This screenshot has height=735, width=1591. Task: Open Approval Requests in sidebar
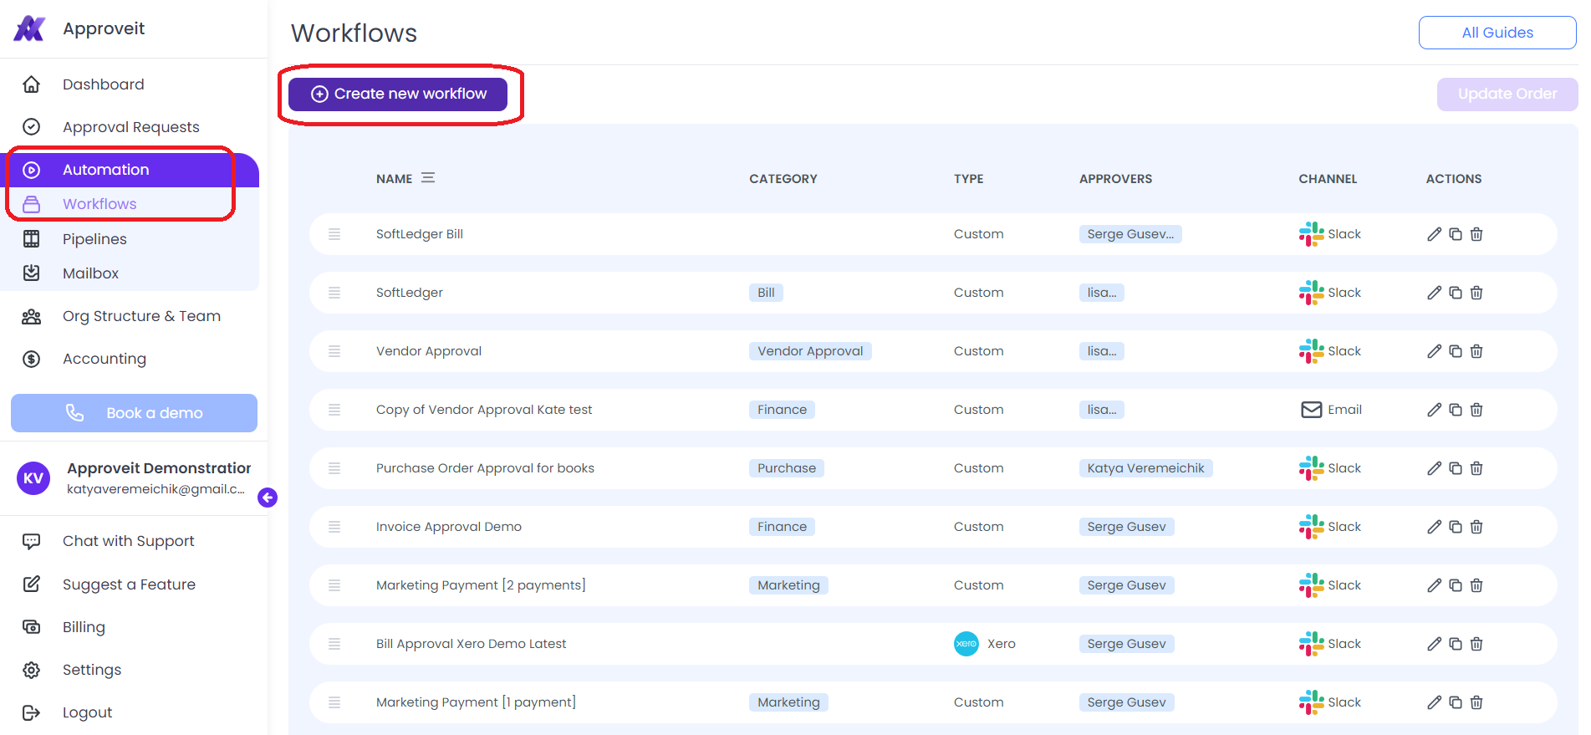(x=131, y=127)
